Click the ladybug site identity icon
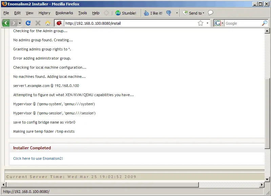Screen dimensions: 271x196 [x=59, y=23]
